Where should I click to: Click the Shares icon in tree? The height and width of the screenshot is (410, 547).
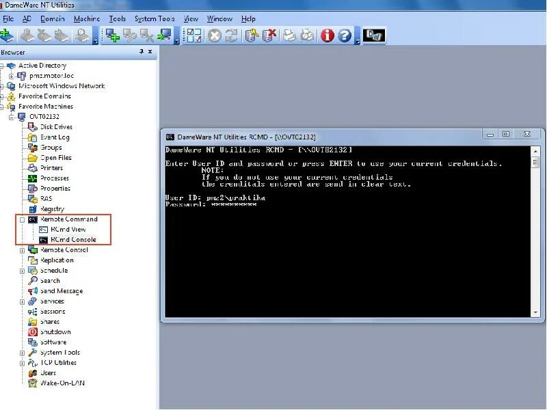[32, 321]
